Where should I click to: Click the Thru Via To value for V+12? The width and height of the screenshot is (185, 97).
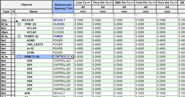pos(167,48)
